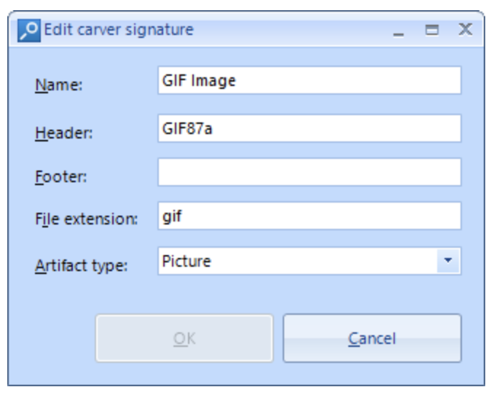Select the empty Footer input field
The height and width of the screenshot is (395, 494).
(310, 172)
